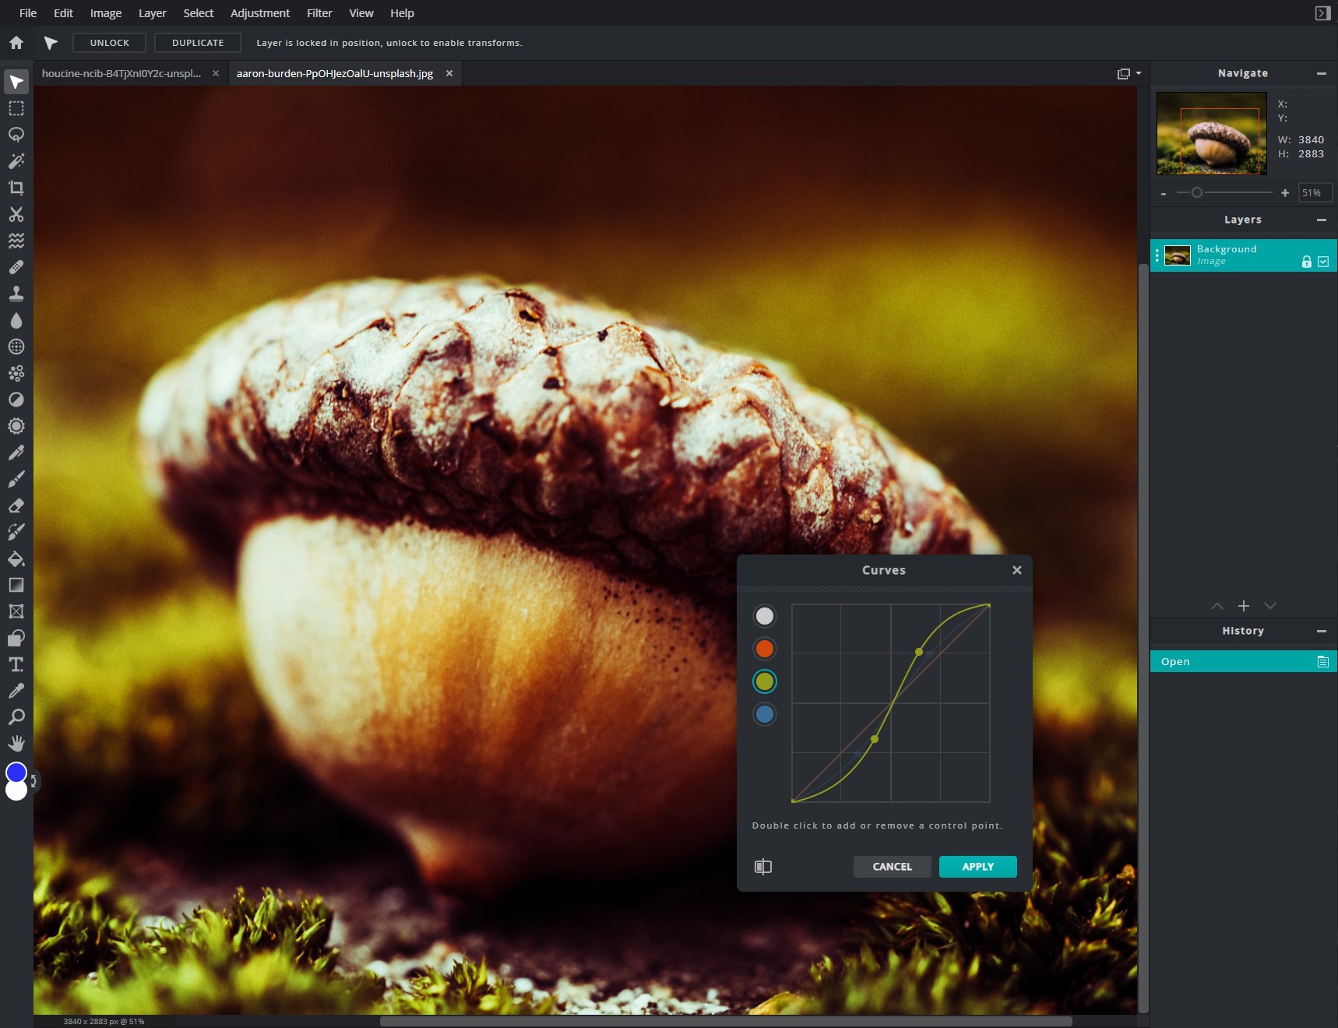Collapse the Layers panel
Image resolution: width=1338 pixels, height=1028 pixels.
(x=1322, y=220)
